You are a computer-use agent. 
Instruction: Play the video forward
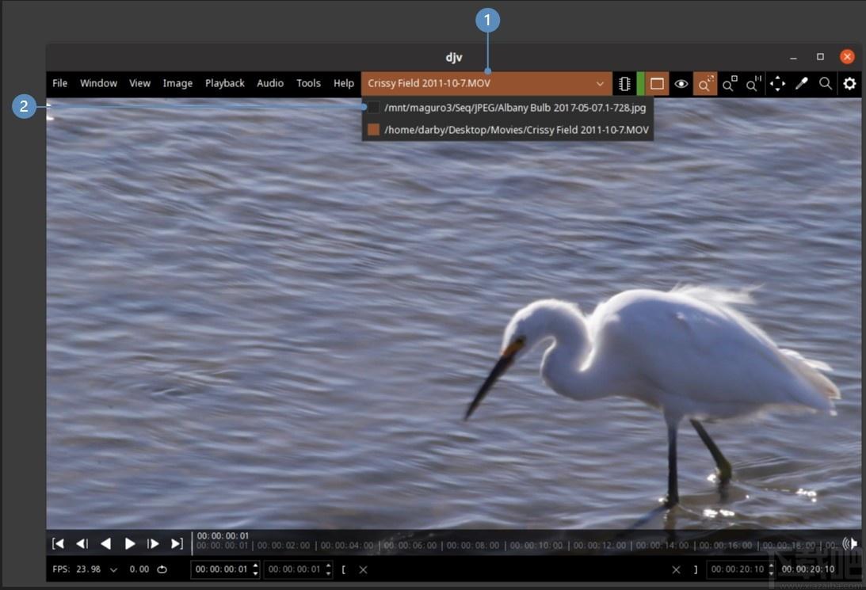(x=130, y=543)
